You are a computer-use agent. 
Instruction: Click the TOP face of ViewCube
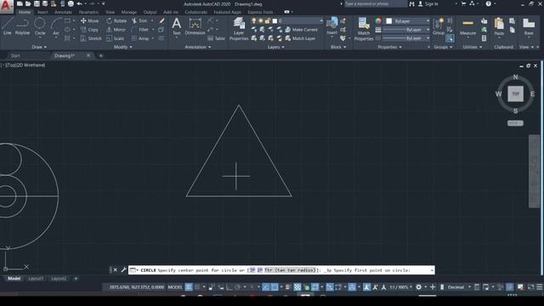point(516,93)
